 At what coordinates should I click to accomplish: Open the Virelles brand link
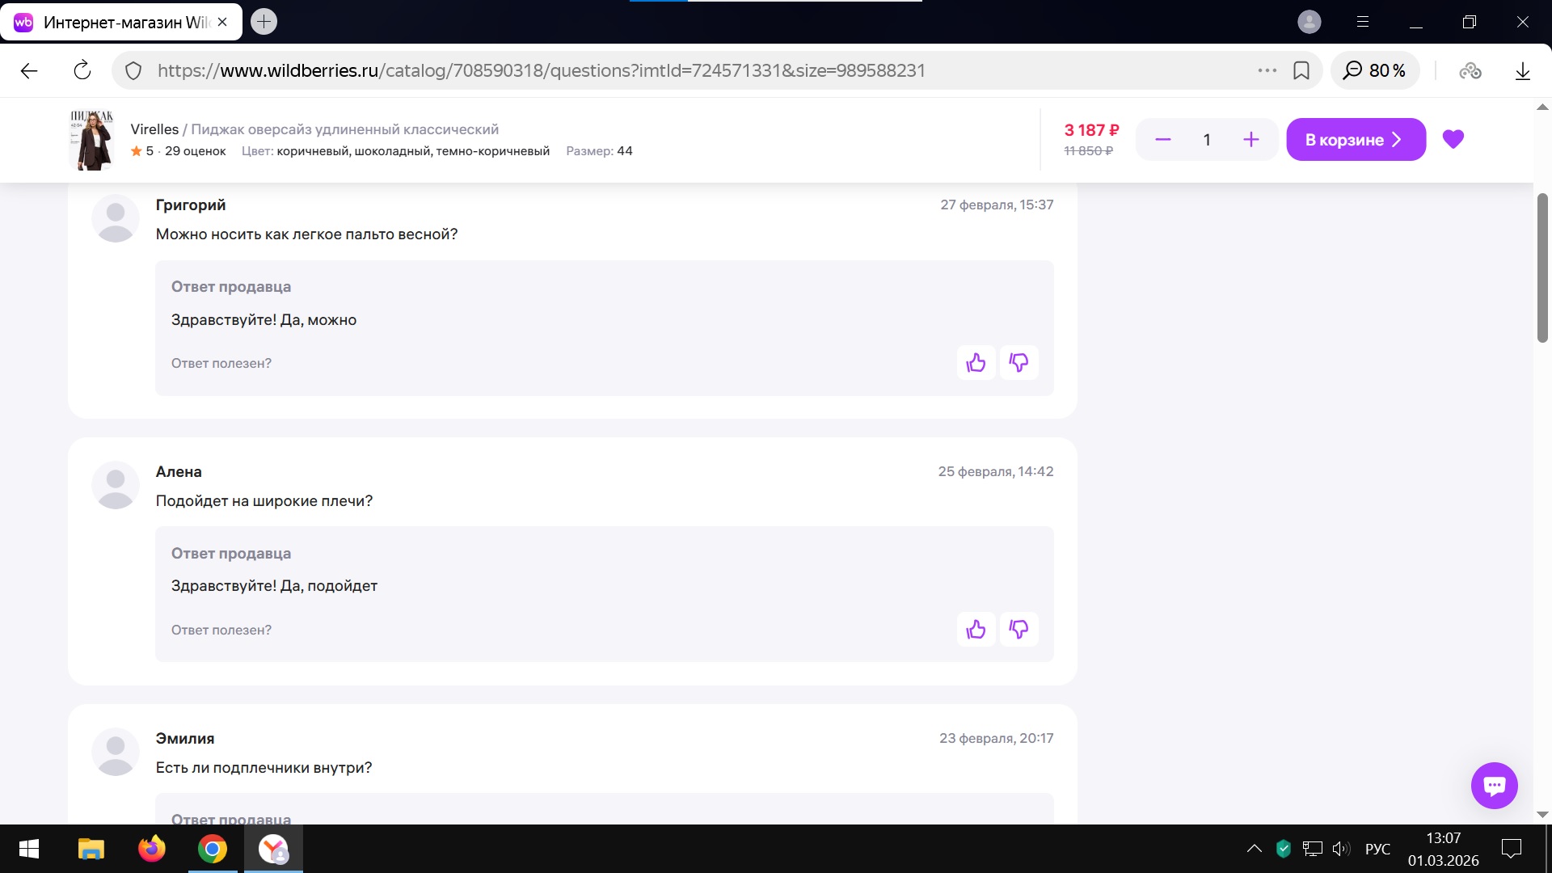154,129
